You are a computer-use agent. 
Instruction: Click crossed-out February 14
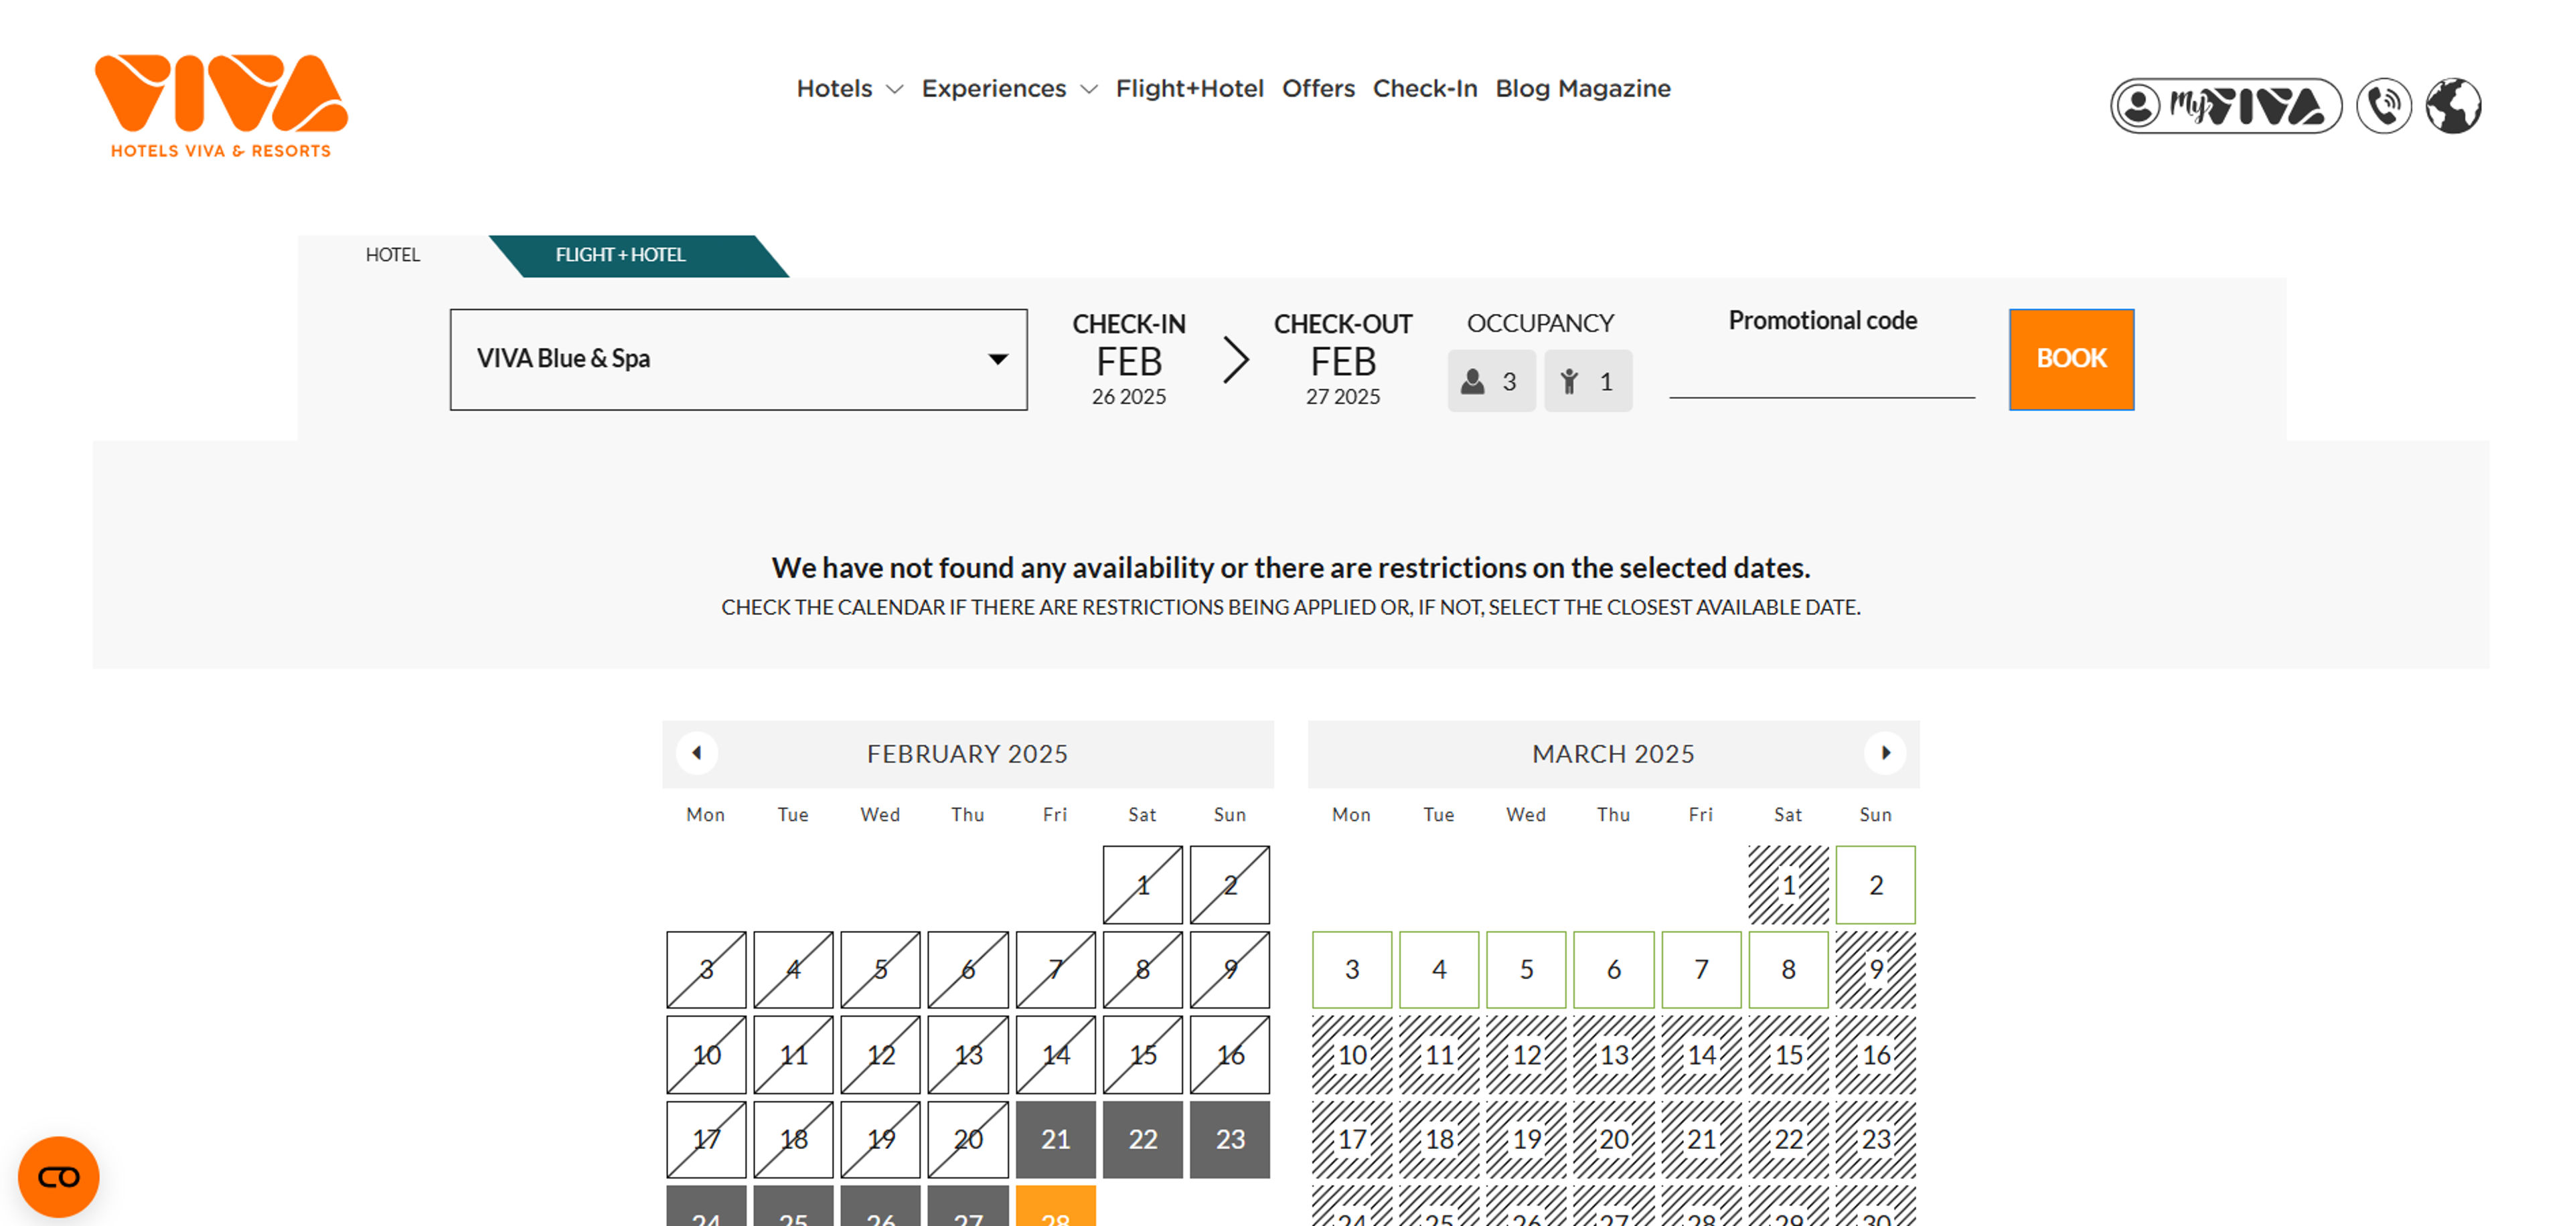coord(1055,1055)
